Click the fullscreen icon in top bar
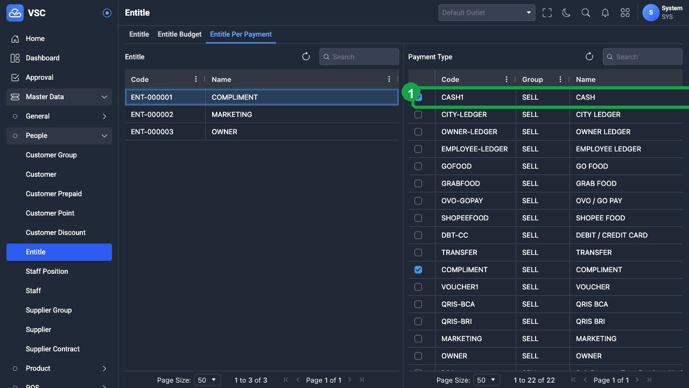The height and width of the screenshot is (388, 689). pyautogui.click(x=547, y=13)
